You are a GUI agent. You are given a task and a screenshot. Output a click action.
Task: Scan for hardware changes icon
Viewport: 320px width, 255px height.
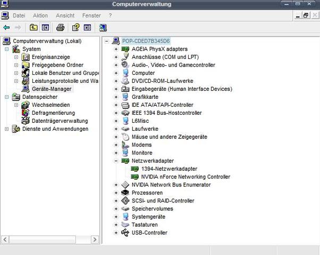103,28
